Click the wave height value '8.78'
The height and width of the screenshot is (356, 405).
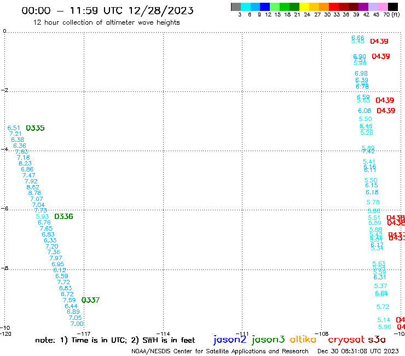coord(34,193)
